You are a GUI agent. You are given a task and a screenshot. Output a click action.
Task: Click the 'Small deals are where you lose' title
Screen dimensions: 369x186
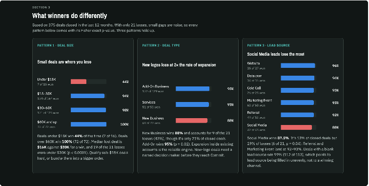pos(64,62)
